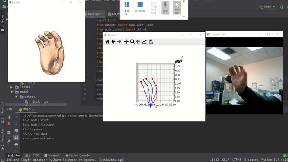
Task: Open the TODO tool window
Action: (32, 155)
